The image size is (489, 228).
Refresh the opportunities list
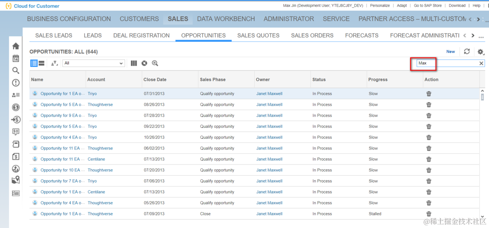[467, 52]
